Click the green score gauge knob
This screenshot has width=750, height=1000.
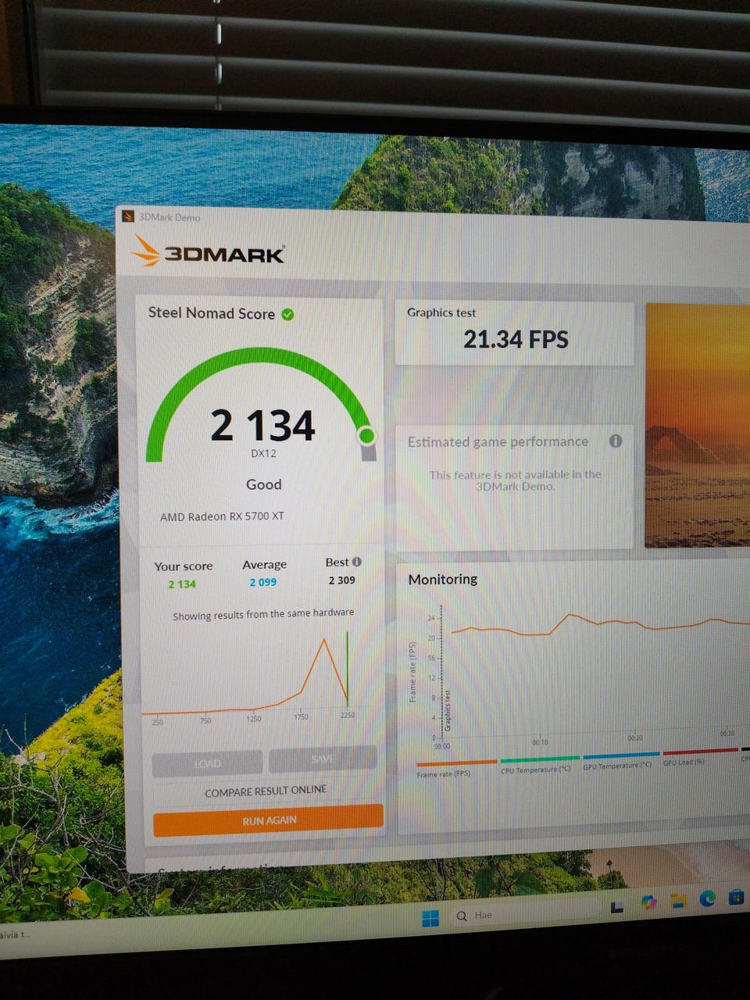pyautogui.click(x=366, y=435)
